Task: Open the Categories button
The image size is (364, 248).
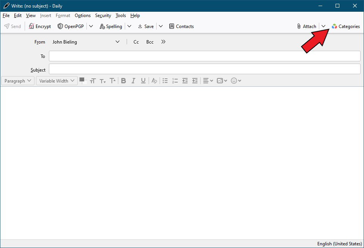Action: tap(346, 27)
